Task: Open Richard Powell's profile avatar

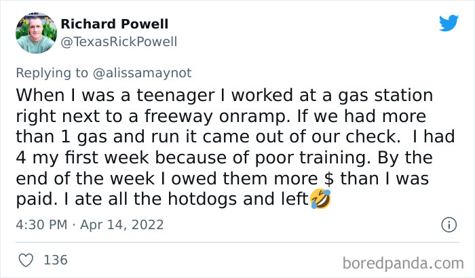Action: tap(37, 33)
